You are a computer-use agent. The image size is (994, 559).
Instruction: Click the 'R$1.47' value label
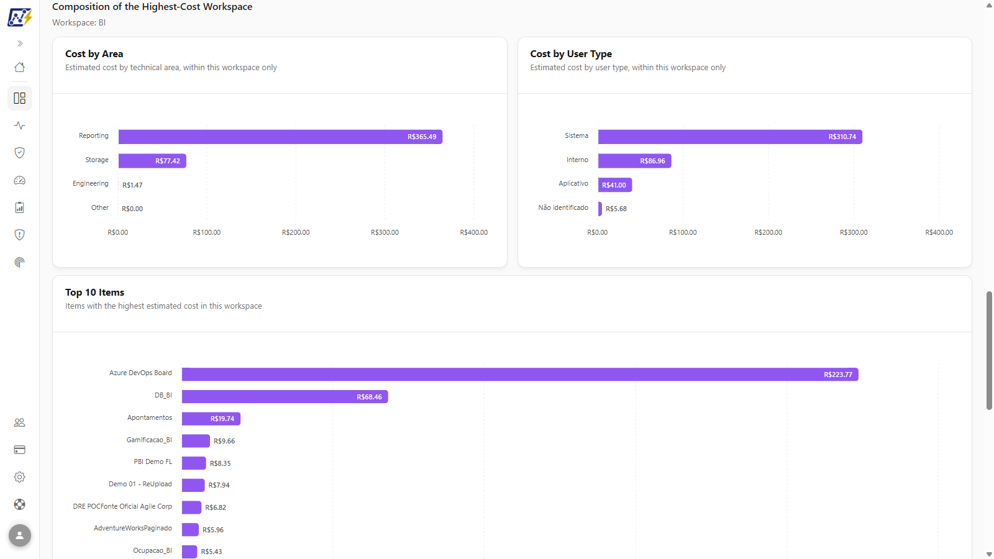click(132, 185)
